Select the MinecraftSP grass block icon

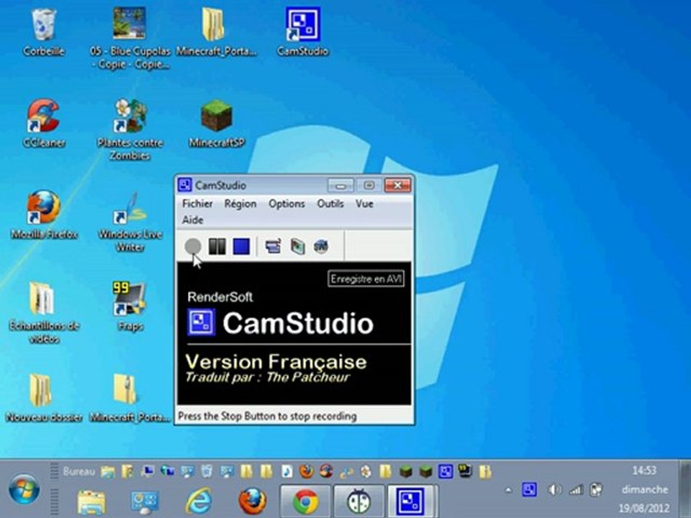point(217,124)
